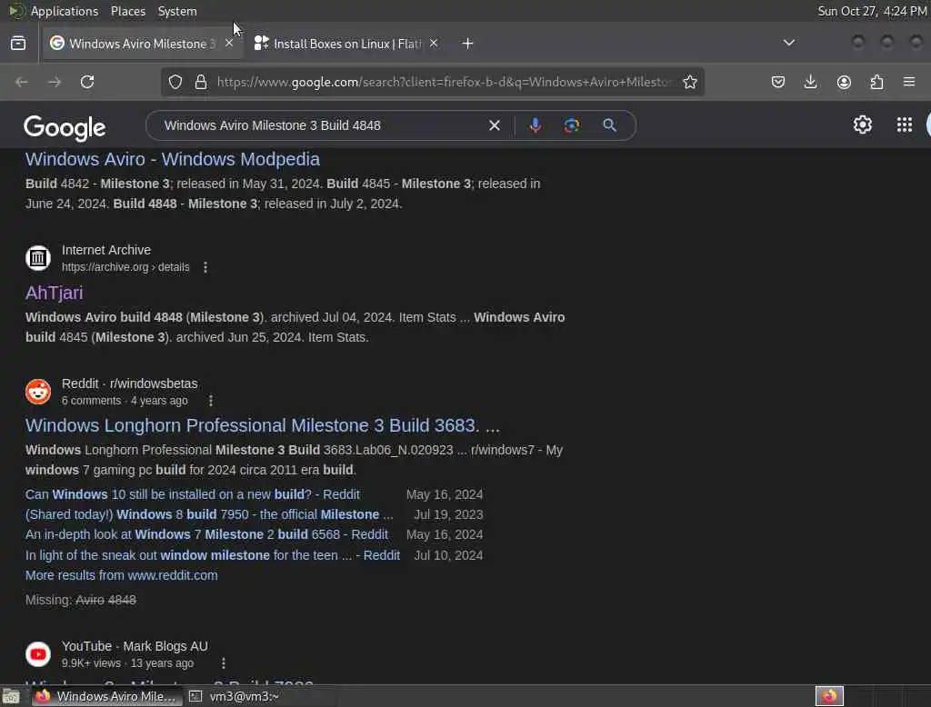Image resolution: width=931 pixels, height=707 pixels.
Task: Open the System menu
Action: (x=177, y=11)
